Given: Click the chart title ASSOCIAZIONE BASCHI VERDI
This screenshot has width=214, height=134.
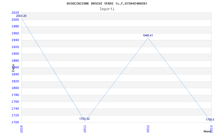Looking at the screenshot, I should tap(107, 3).
